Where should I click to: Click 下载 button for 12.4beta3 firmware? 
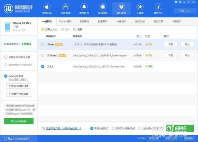tap(171, 56)
